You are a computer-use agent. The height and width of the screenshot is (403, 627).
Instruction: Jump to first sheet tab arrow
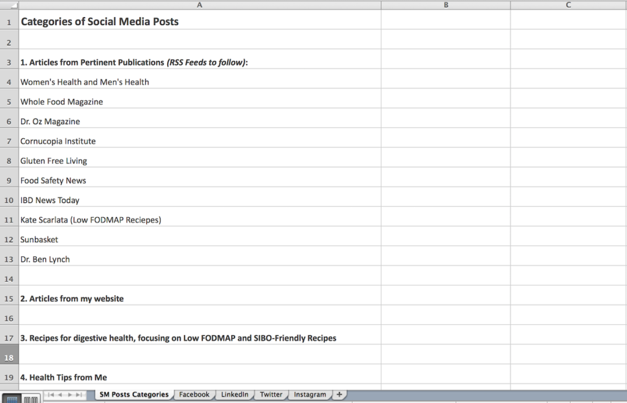tap(51, 394)
